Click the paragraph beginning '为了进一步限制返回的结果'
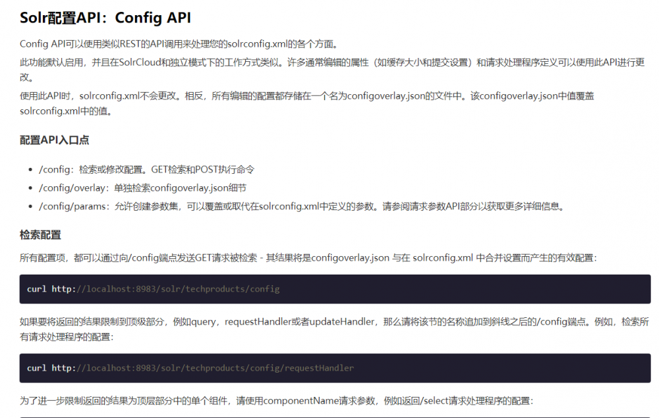 click(276, 401)
